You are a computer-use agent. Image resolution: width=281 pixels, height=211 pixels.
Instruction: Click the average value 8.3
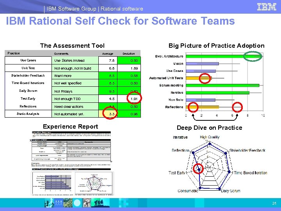pyautogui.click(x=112, y=83)
